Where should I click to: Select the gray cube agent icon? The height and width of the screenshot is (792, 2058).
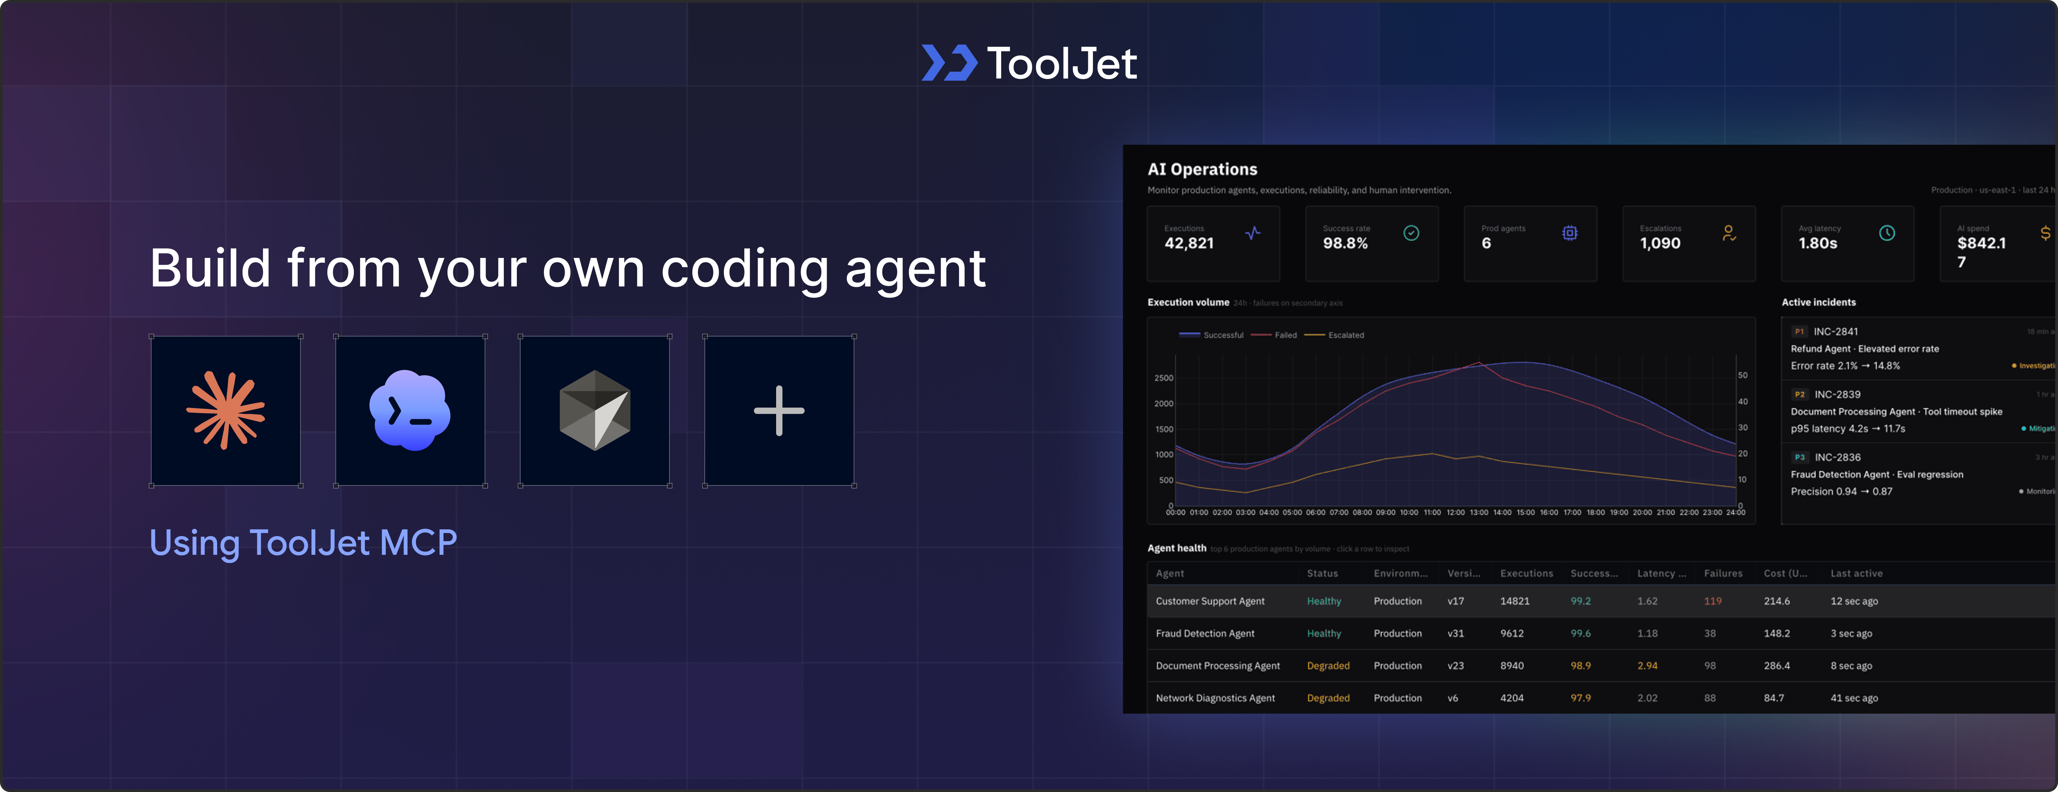(x=595, y=410)
